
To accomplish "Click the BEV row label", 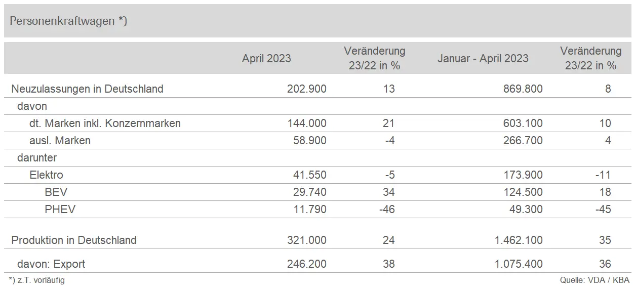I will (56, 192).
